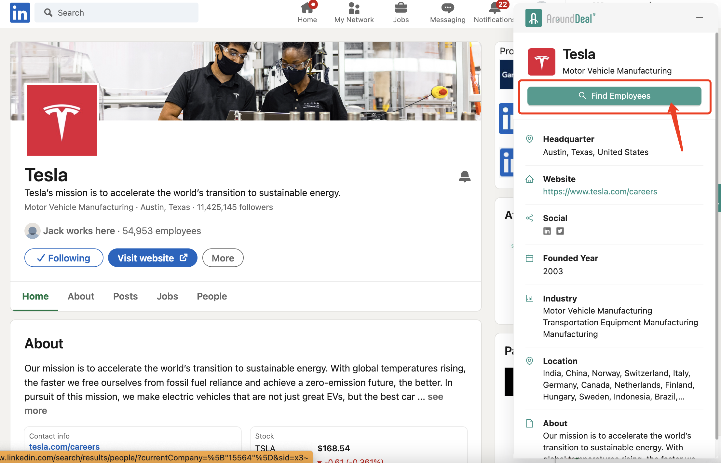Minimize the AroundDeal panel
This screenshot has height=463, width=721.
[700, 18]
